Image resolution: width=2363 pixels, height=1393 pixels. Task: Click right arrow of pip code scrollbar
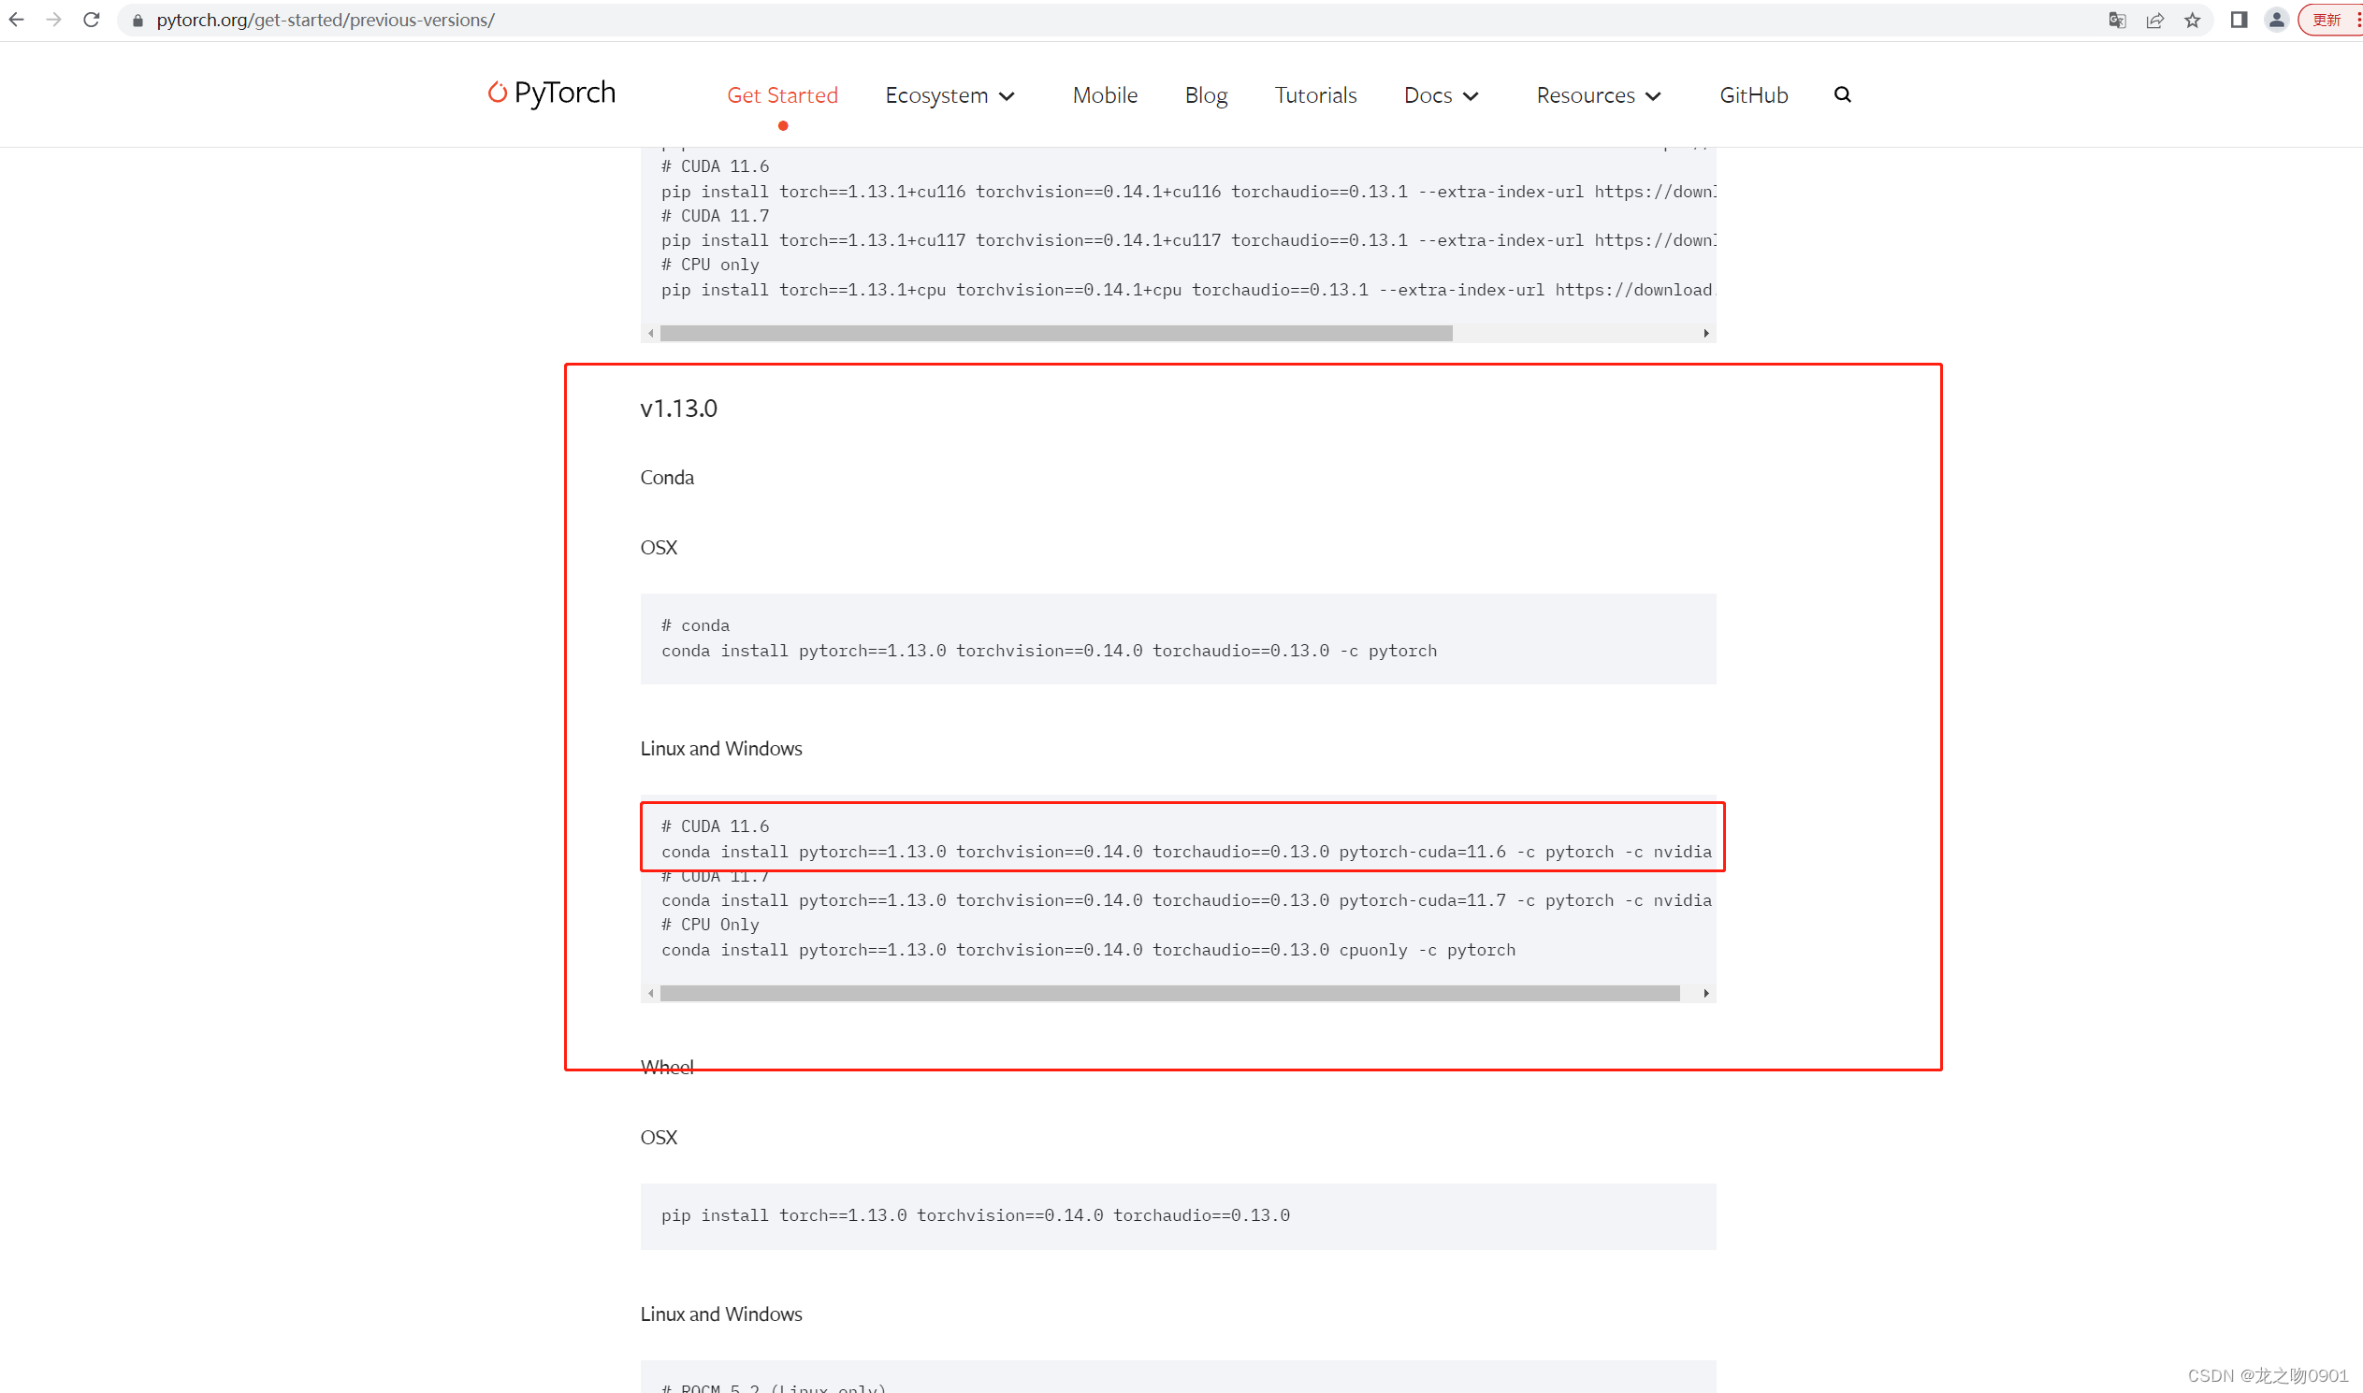tap(1706, 333)
